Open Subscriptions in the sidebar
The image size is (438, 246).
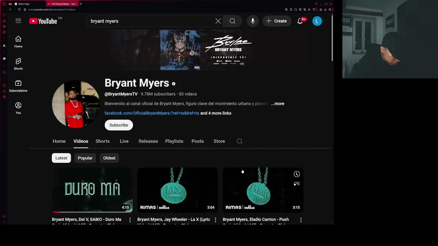tap(18, 86)
